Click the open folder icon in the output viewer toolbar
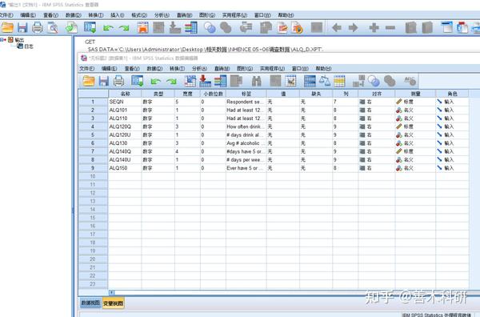 (7, 27)
